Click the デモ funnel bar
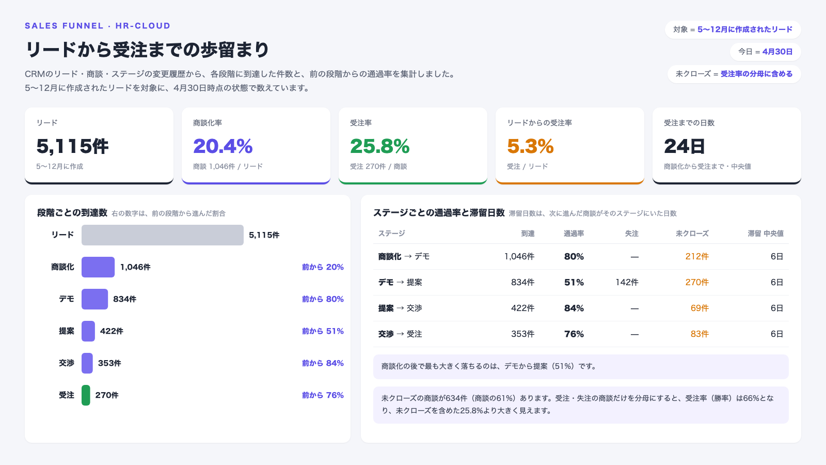The image size is (826, 465). pyautogui.click(x=94, y=299)
